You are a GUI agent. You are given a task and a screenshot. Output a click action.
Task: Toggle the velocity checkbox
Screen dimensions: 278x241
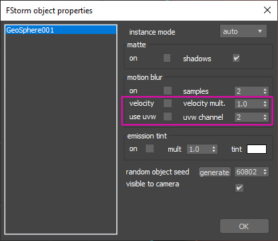coord(168,103)
